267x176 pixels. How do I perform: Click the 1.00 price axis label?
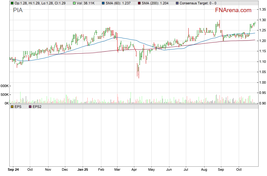tap(263, 82)
